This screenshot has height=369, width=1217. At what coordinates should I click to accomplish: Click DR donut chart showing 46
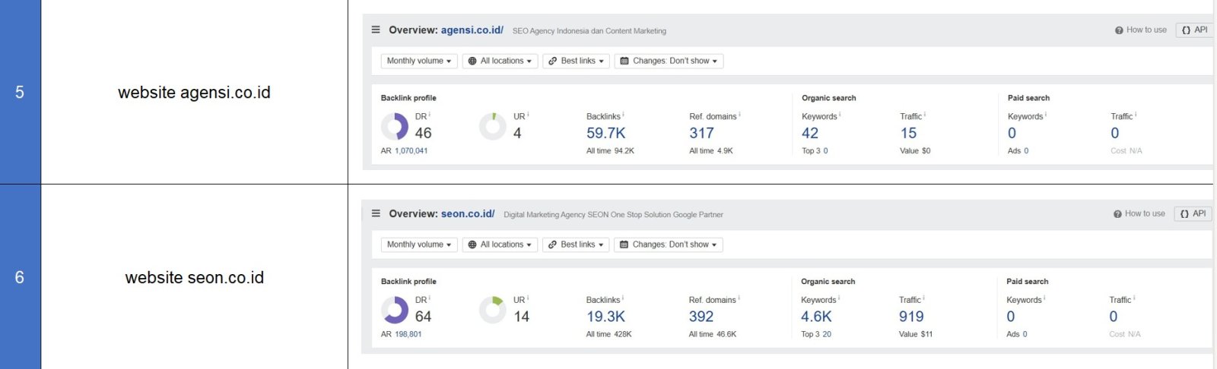[395, 127]
